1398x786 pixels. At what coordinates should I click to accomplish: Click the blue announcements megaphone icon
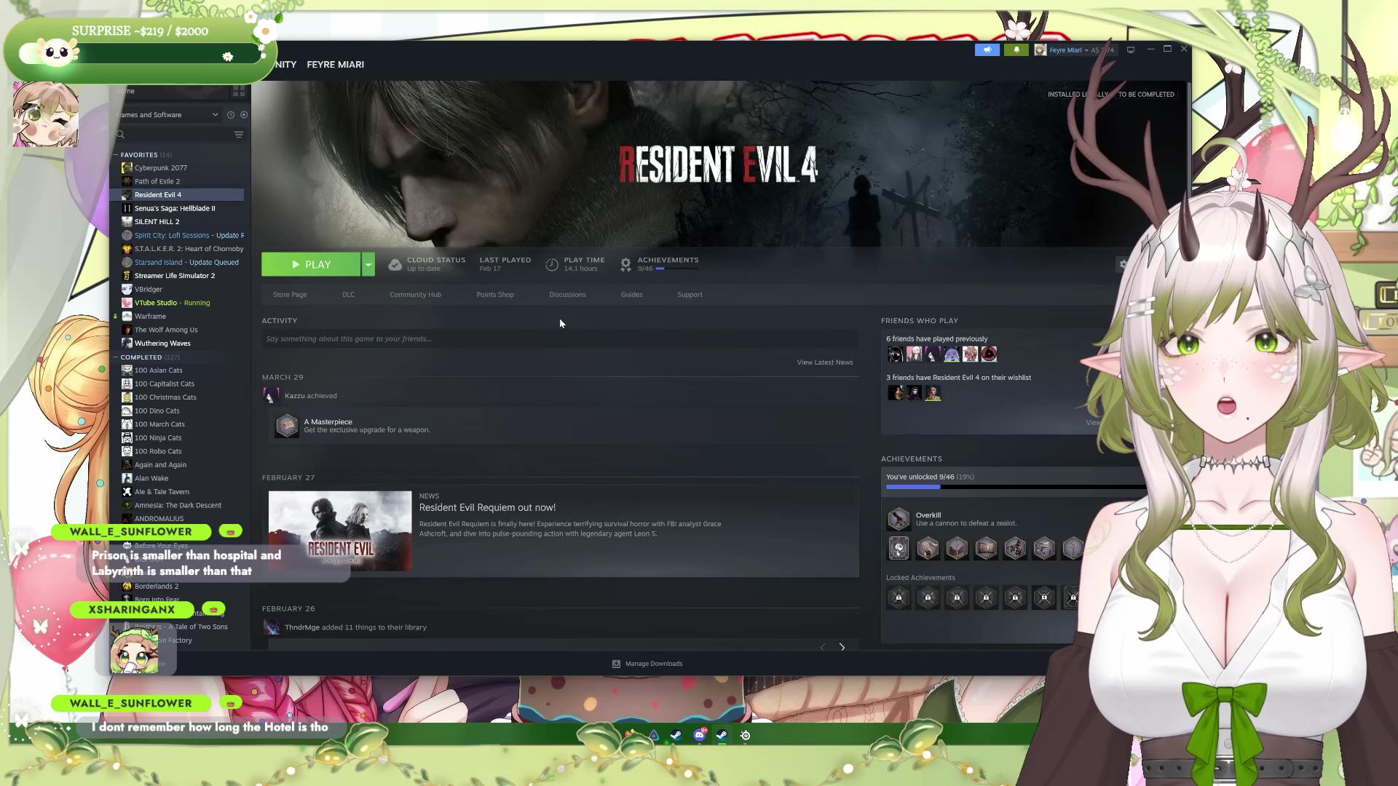tap(987, 50)
